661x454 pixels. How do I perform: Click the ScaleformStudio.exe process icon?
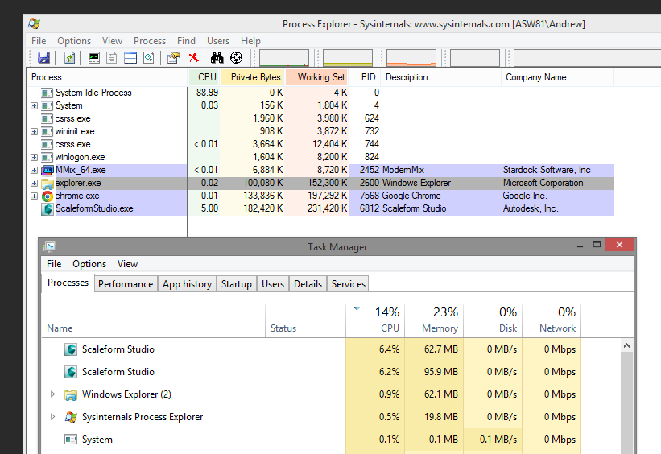pyautogui.click(x=48, y=208)
